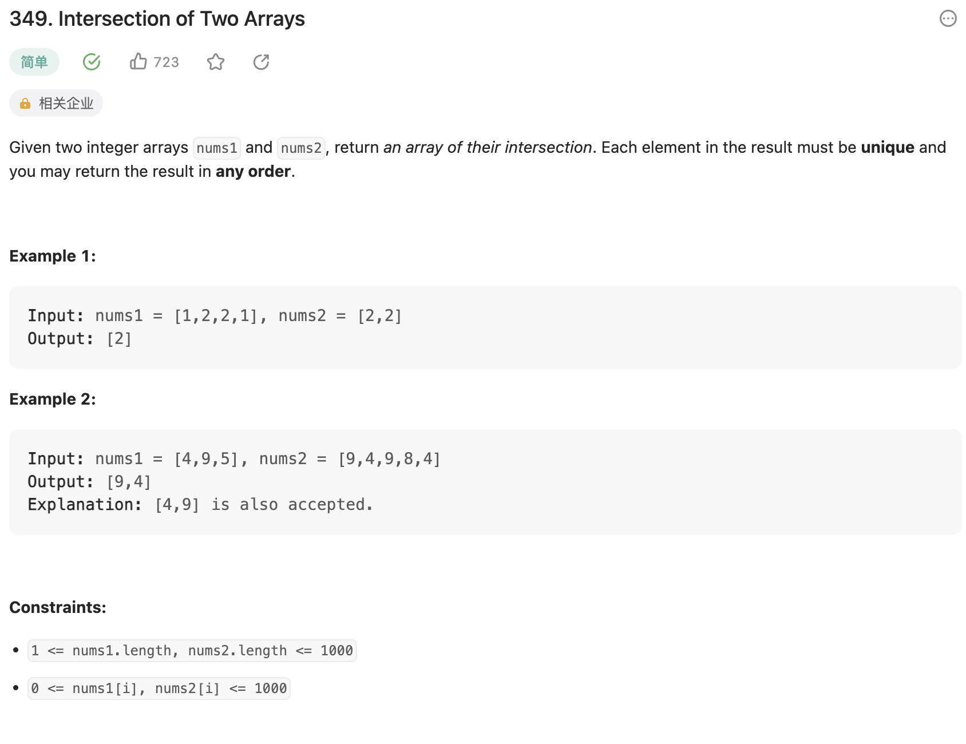The height and width of the screenshot is (744, 966).
Task: Click the Constraints heading
Action: 58,607
